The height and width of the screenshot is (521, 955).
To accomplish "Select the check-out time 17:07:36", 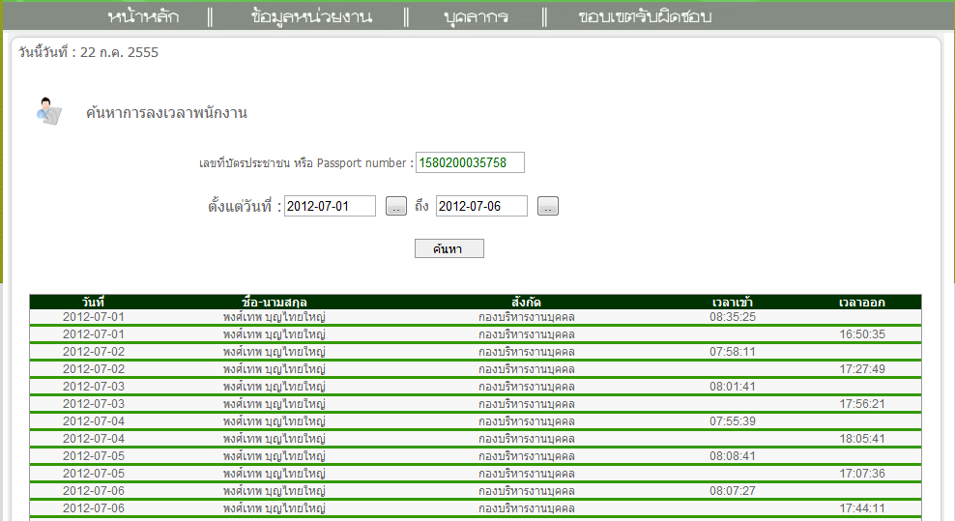I will point(862,473).
